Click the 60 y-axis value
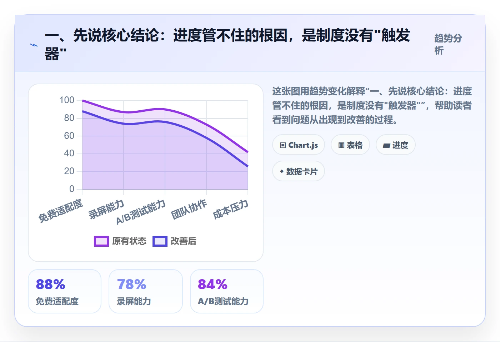Image resolution: width=500 pixels, height=342 pixels. coord(69,136)
